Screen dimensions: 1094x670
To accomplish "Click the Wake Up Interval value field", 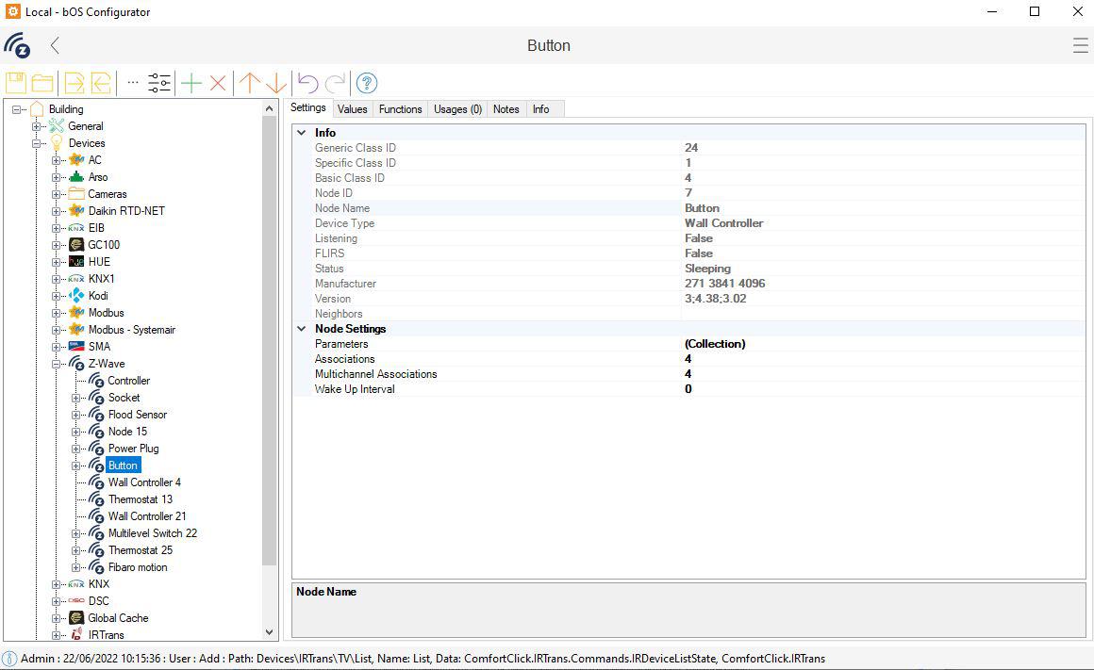I will [884, 389].
